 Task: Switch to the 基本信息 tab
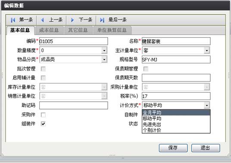click(x=20, y=30)
